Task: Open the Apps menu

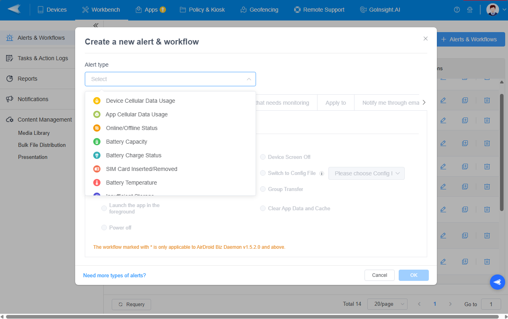Action: [x=151, y=10]
